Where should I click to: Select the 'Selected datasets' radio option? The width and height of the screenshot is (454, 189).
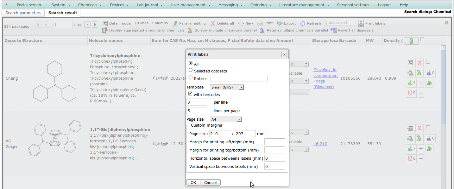click(191, 70)
